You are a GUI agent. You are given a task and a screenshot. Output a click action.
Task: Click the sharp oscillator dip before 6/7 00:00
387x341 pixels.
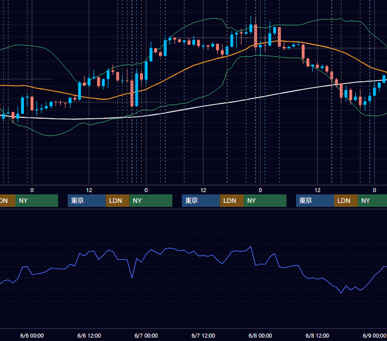[x=132, y=277]
